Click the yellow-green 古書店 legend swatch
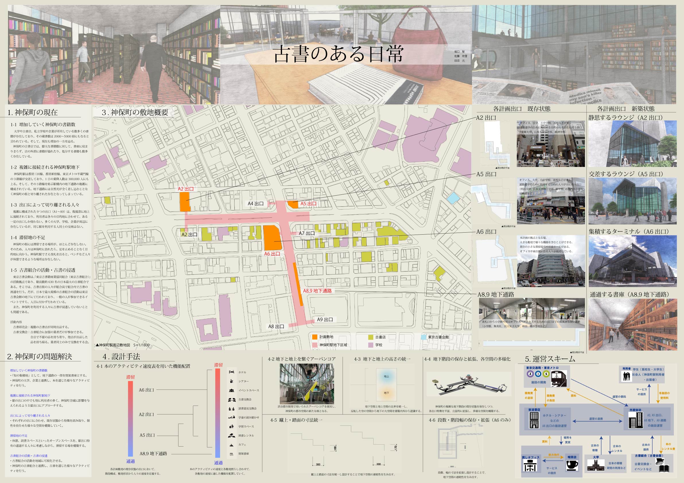The image size is (684, 483). pyautogui.click(x=371, y=337)
